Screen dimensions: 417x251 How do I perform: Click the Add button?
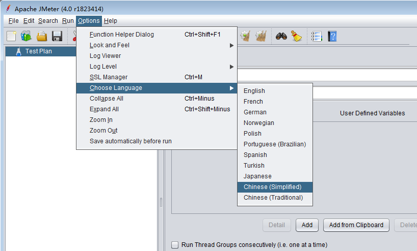pyautogui.click(x=307, y=225)
